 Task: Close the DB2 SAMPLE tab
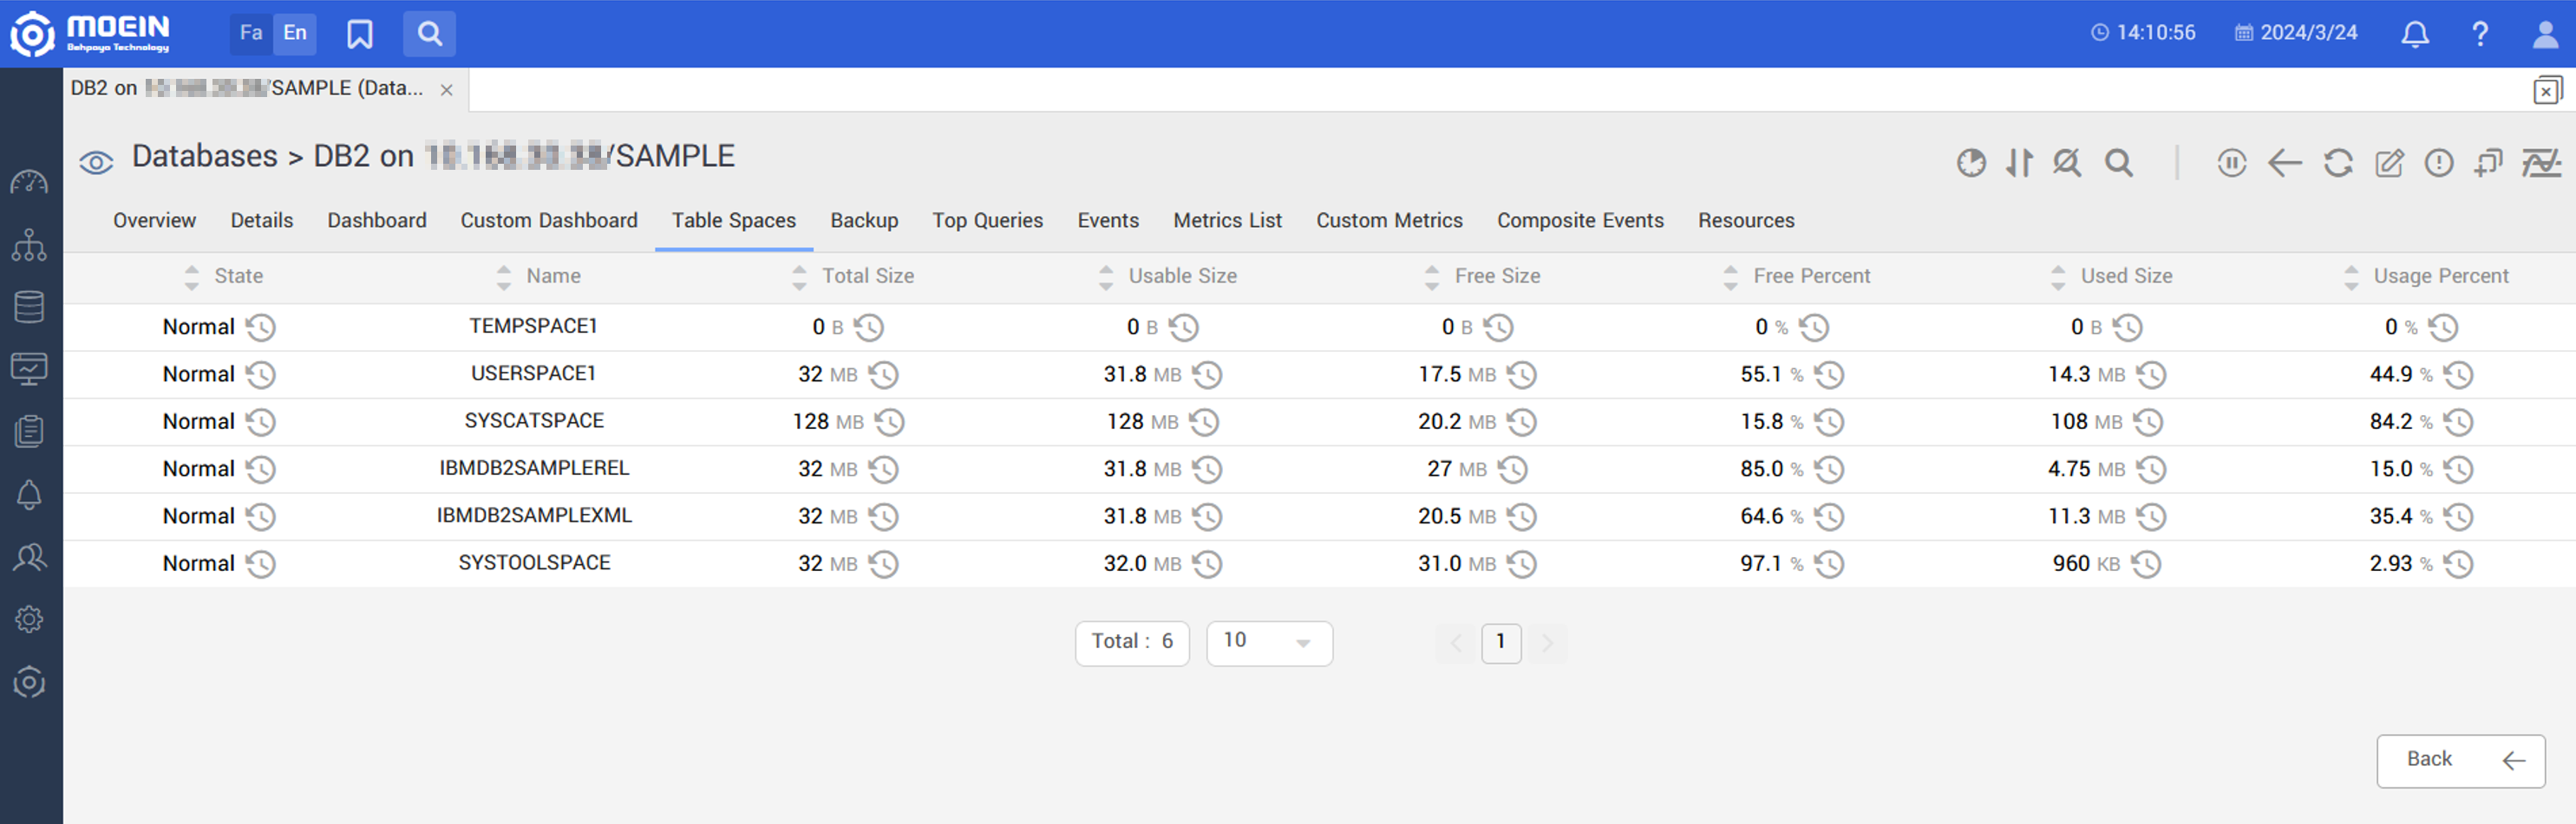pos(447,90)
